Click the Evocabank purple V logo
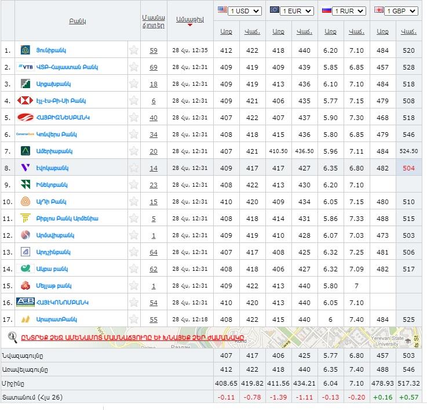Screen dimensions: 427x410 tap(25, 168)
